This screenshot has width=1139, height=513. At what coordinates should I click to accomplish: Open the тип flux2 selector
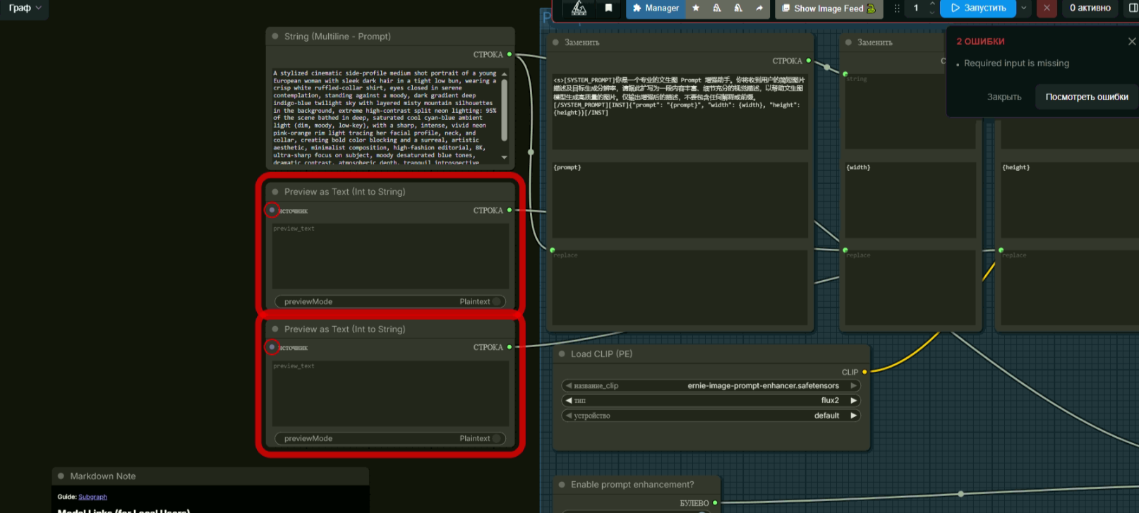tap(711, 400)
